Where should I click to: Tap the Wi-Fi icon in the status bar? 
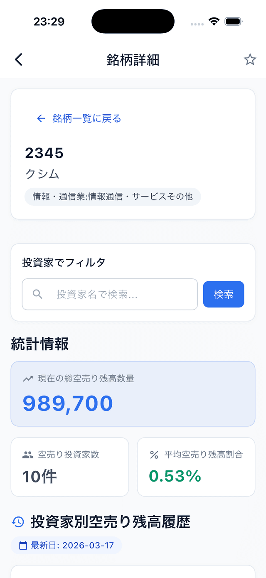[x=214, y=21]
